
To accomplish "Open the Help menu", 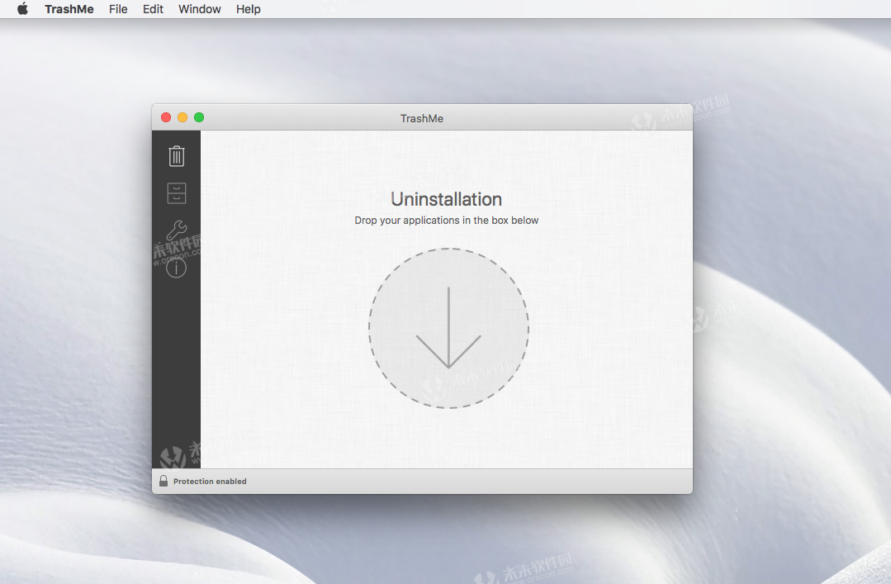I will [249, 9].
